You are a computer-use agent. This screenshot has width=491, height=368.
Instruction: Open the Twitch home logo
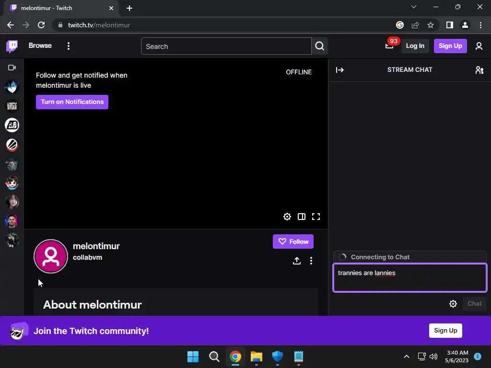click(12, 46)
